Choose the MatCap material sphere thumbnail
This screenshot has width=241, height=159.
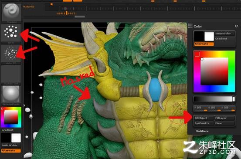[11, 95]
